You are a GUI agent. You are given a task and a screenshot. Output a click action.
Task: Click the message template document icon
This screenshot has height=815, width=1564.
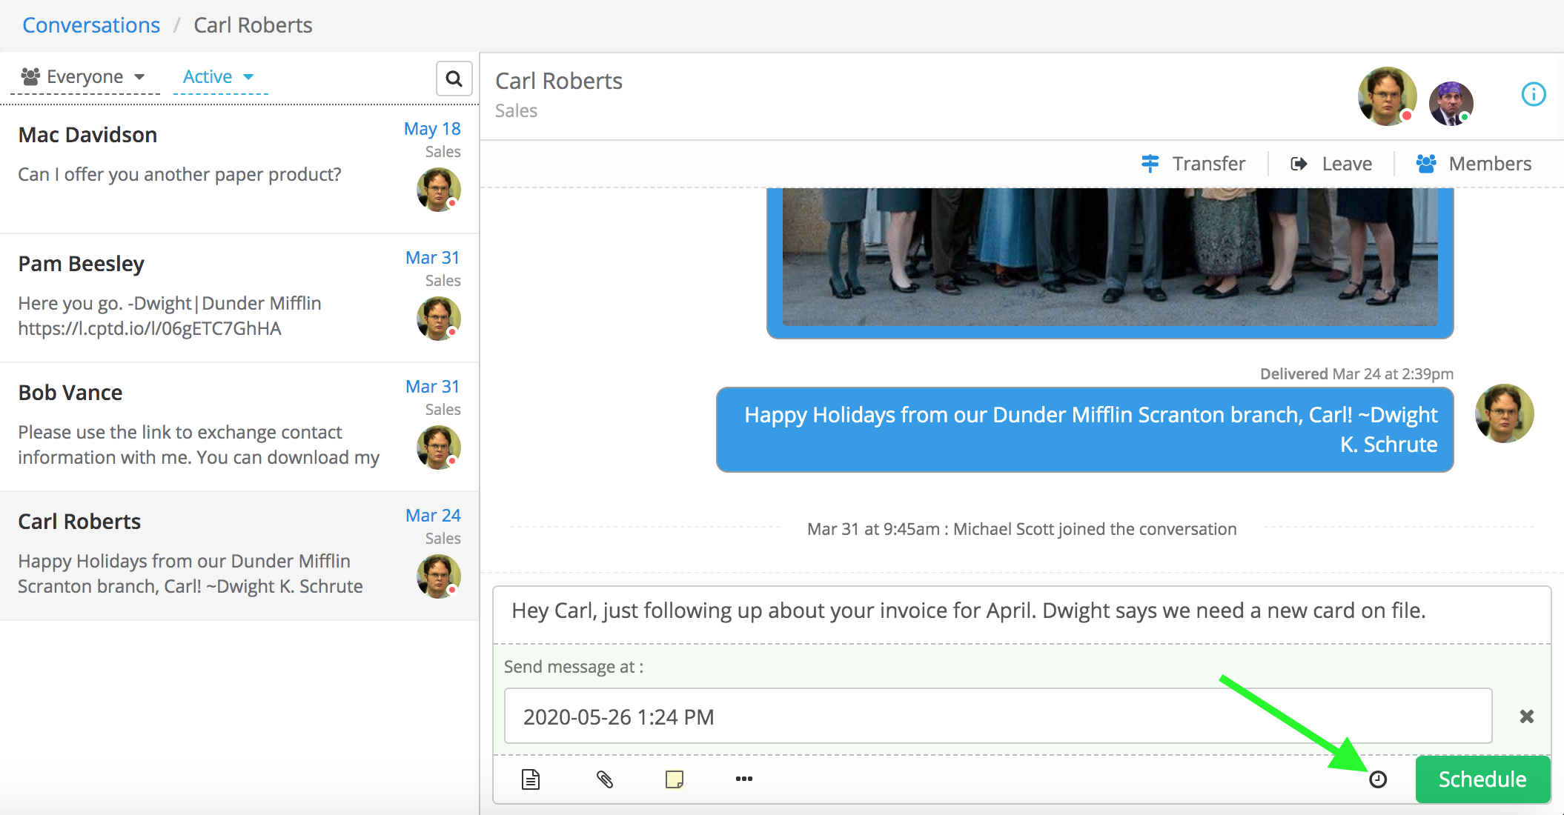tap(531, 779)
